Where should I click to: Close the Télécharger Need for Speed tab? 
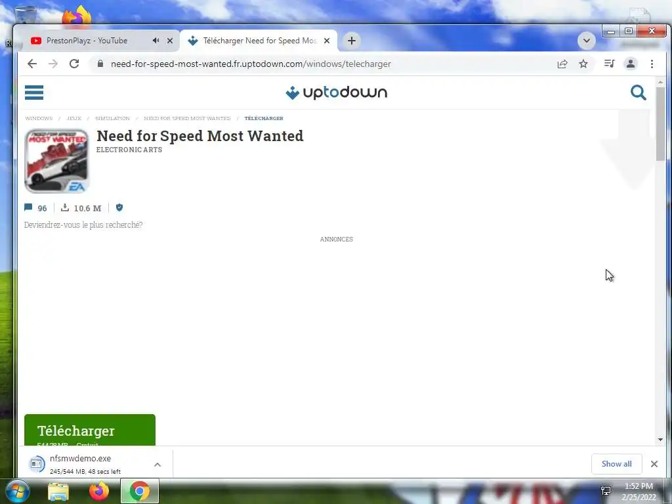(x=327, y=41)
